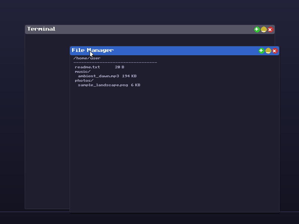Image resolution: width=299 pixels, height=224 pixels.
Task: Click the yellow minimize button on Terminal
Action: 263,29
